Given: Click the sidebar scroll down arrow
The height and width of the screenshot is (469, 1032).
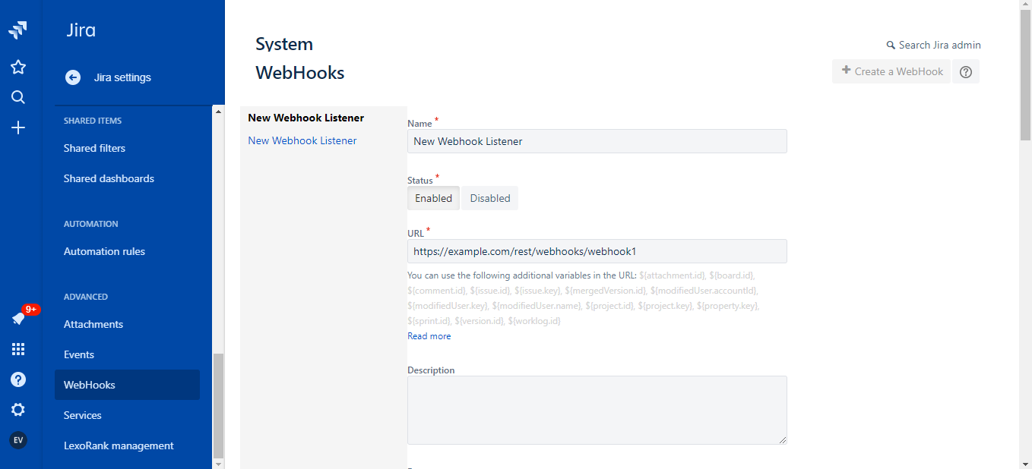Looking at the screenshot, I should pos(219,463).
